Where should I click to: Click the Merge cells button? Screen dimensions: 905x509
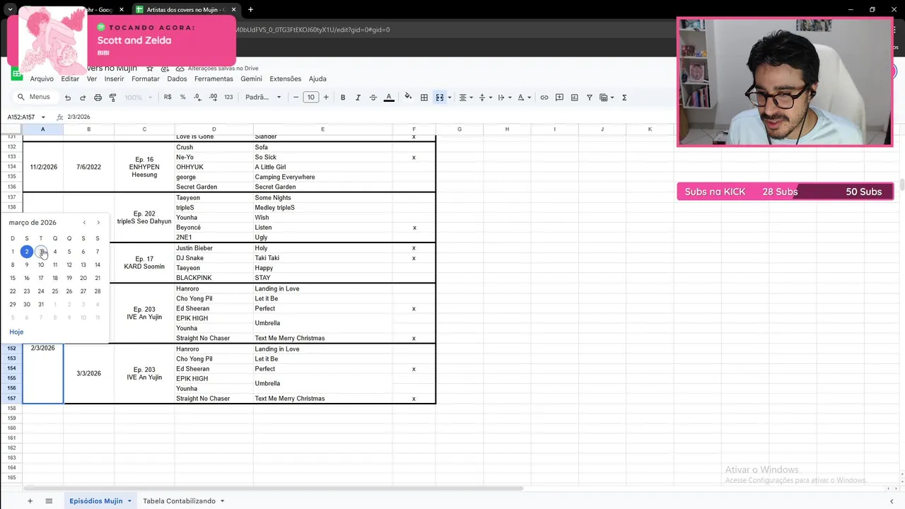pyautogui.click(x=440, y=98)
